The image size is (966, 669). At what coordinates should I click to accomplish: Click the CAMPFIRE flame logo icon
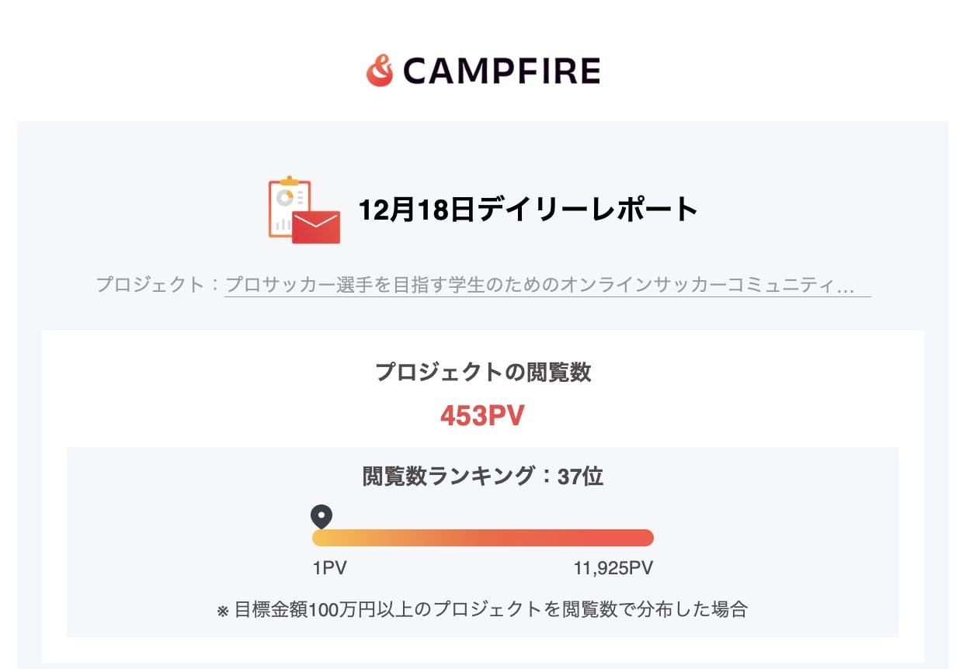(380, 71)
